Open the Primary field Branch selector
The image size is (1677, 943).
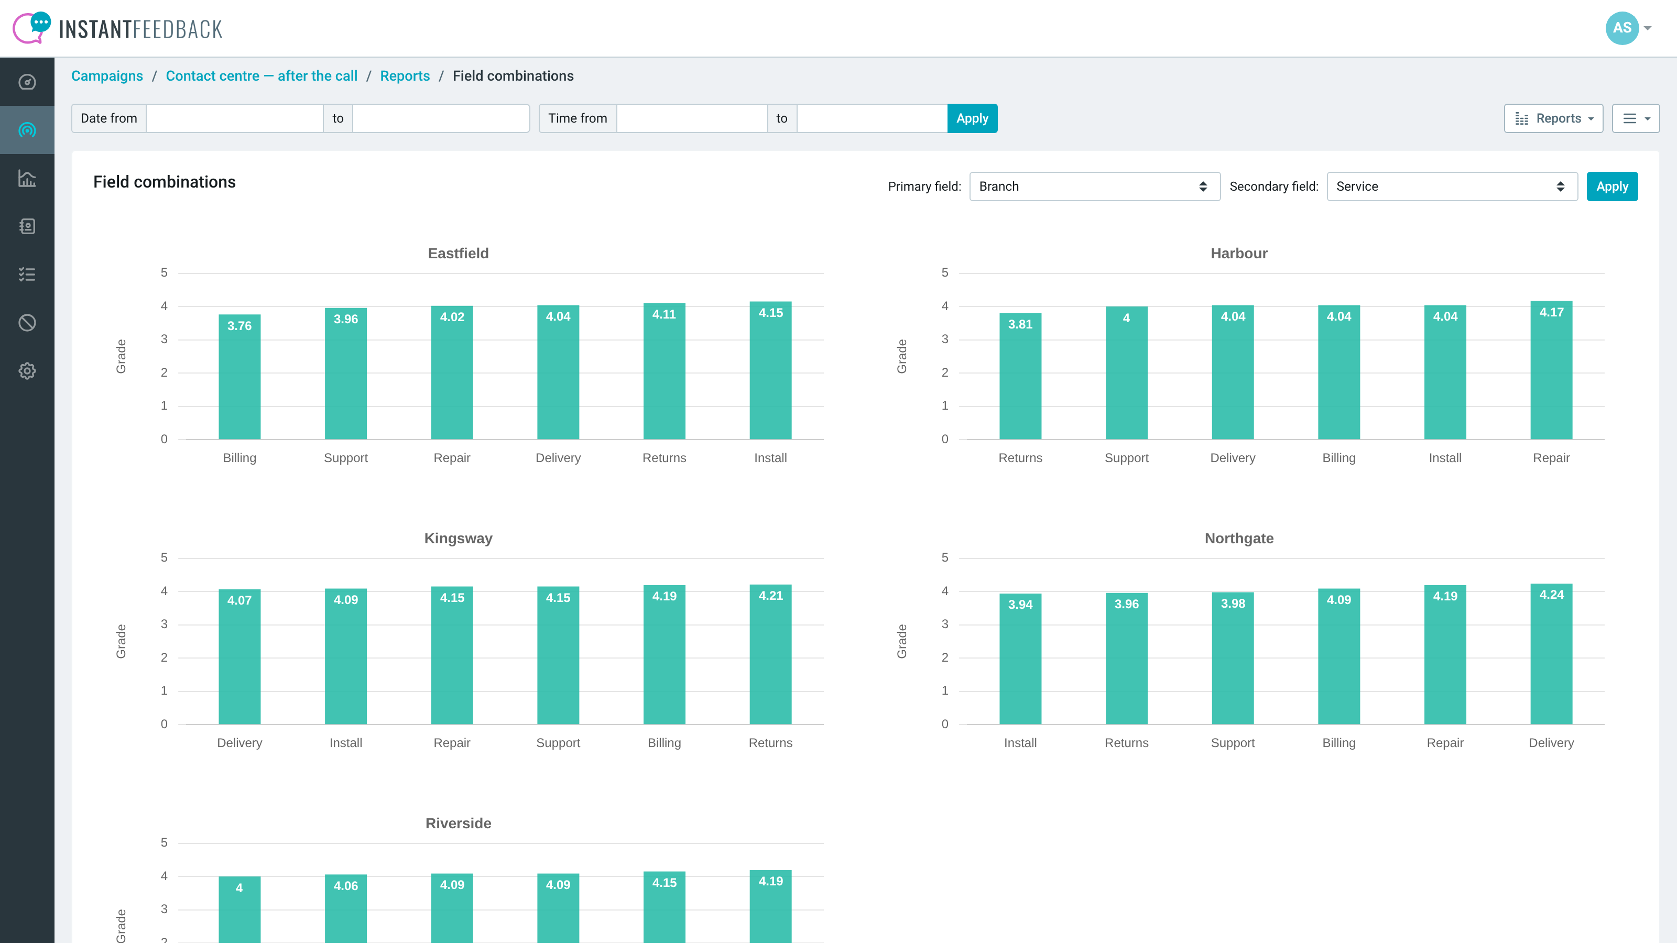(x=1095, y=187)
